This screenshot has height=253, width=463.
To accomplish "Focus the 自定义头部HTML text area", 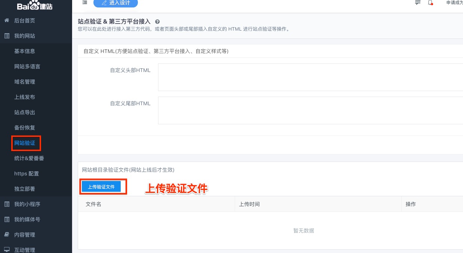I will click(x=310, y=77).
